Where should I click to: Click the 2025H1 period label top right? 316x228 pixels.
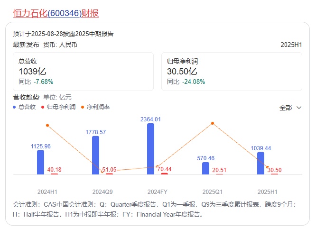click(x=291, y=45)
